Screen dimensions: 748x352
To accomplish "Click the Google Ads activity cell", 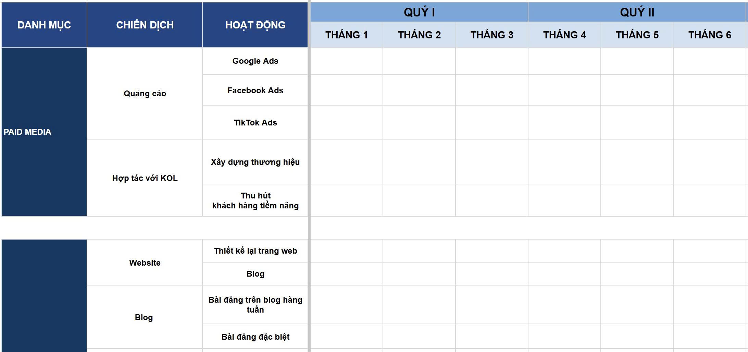I will point(255,61).
